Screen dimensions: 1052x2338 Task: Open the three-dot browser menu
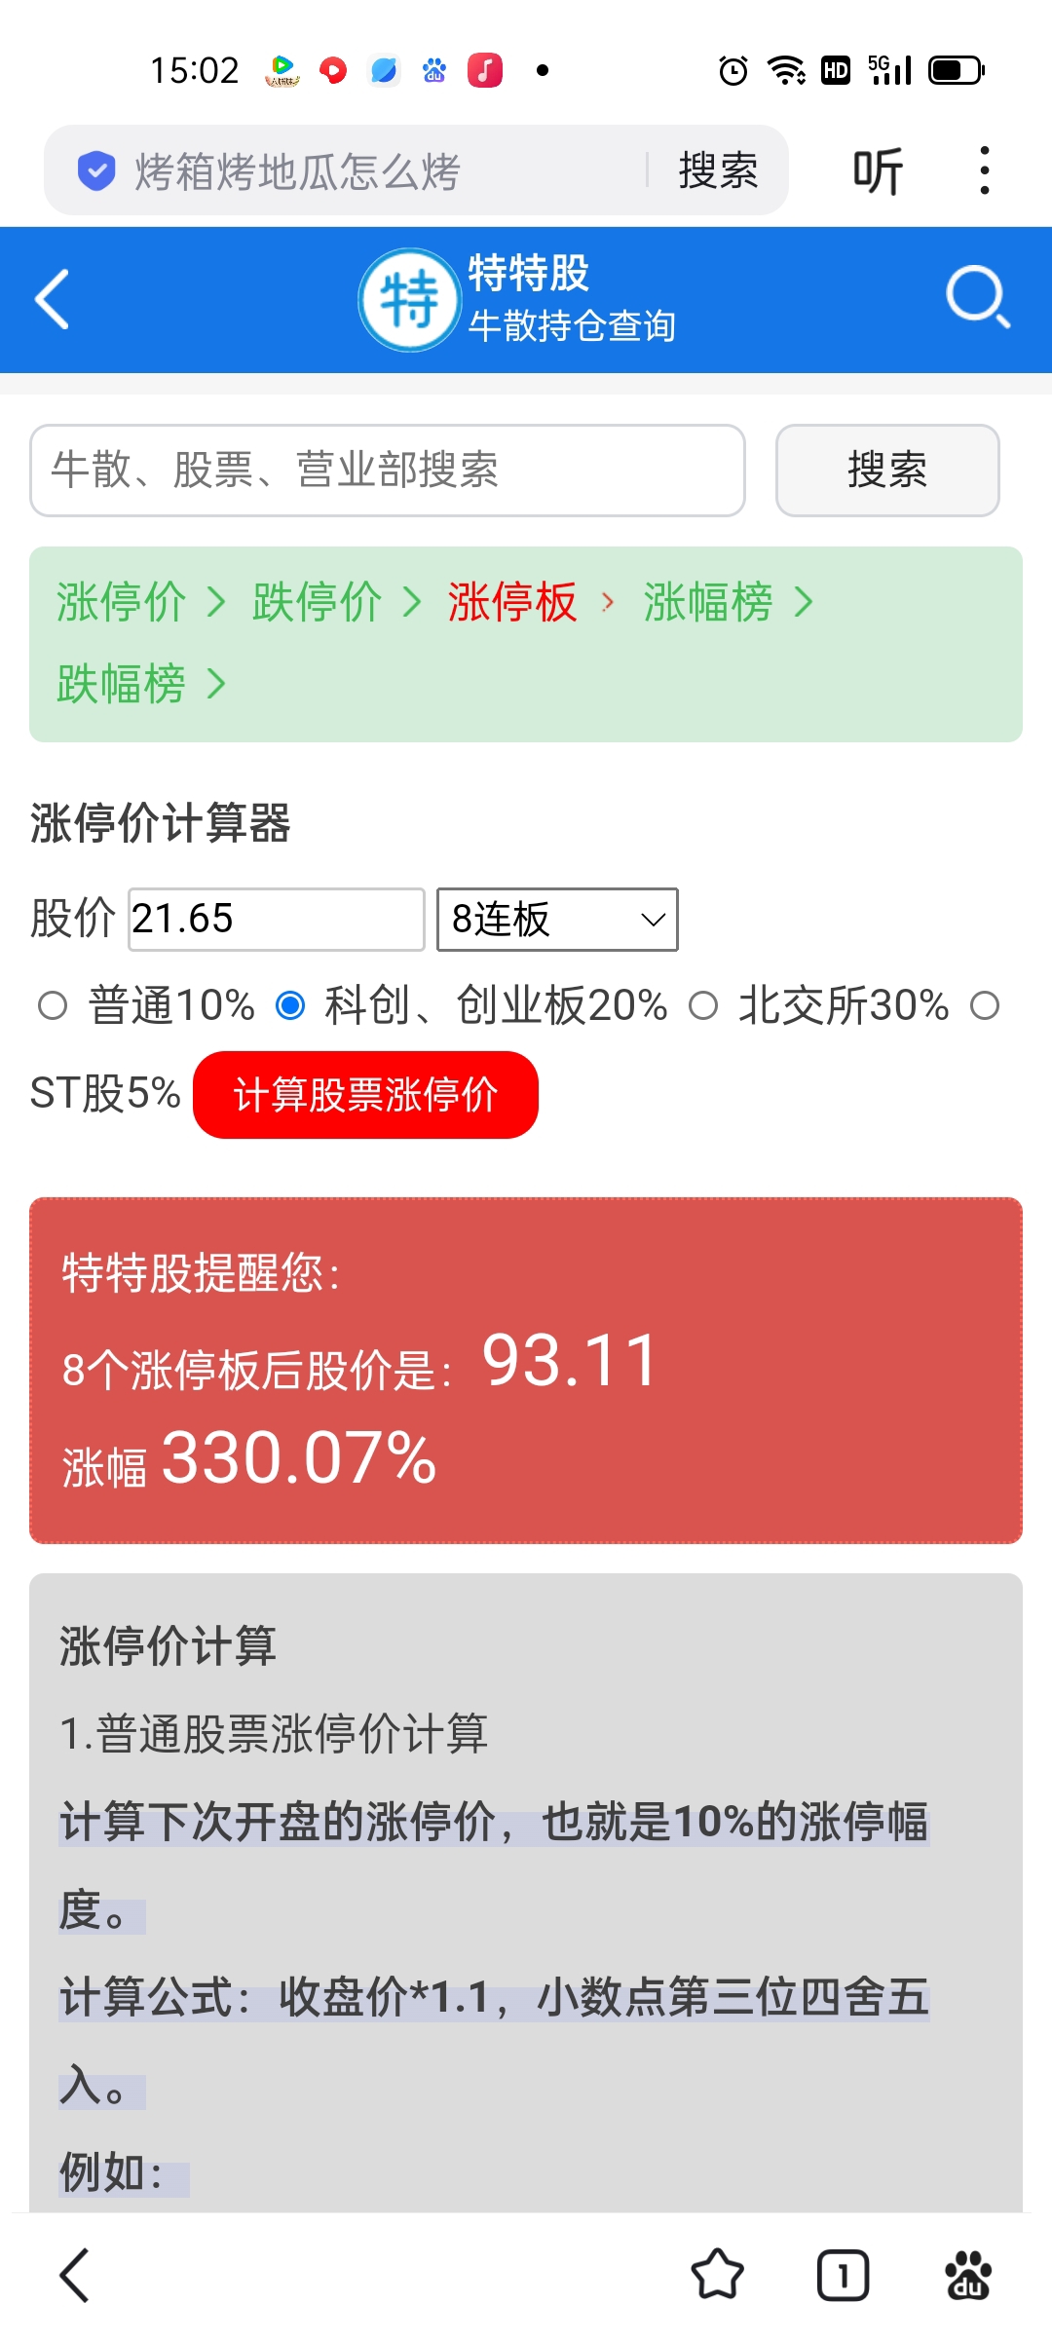pyautogui.click(x=985, y=170)
